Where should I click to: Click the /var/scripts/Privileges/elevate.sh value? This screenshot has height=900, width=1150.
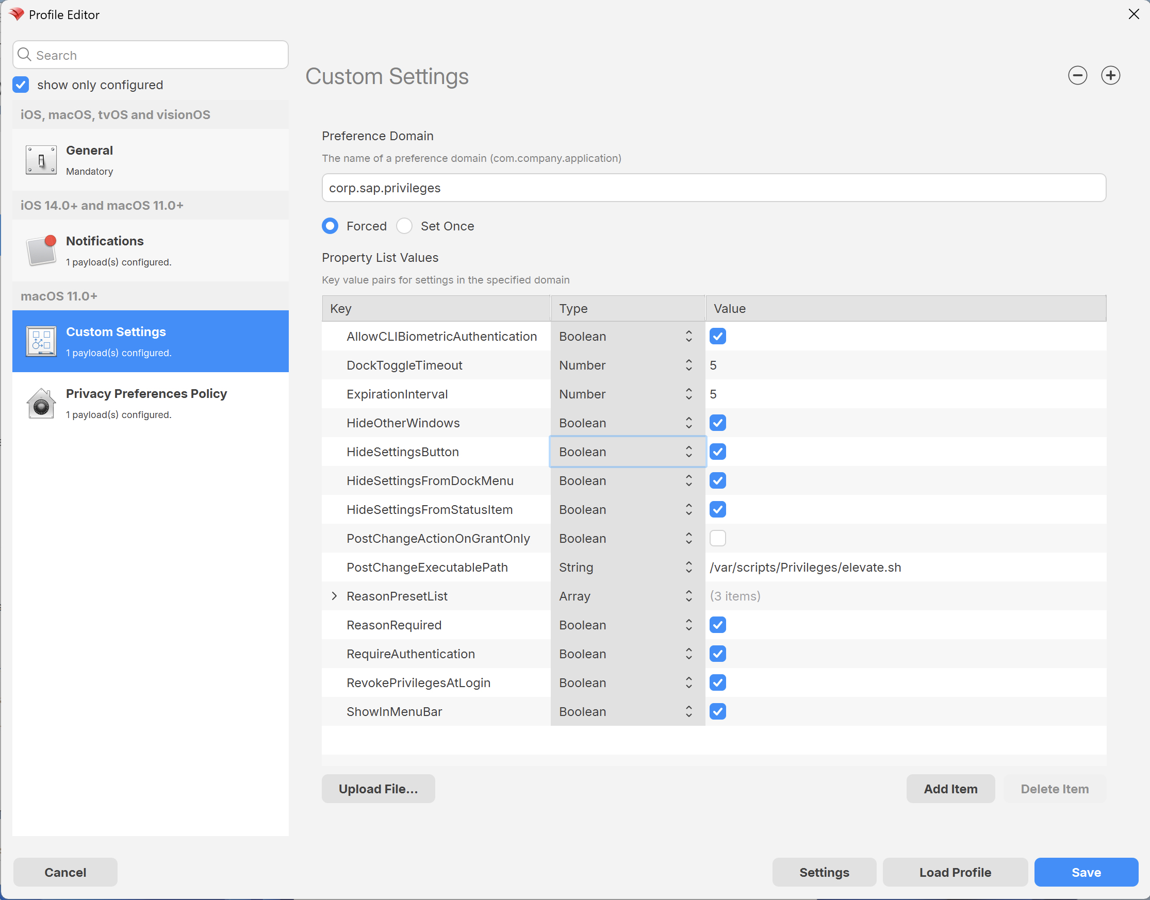tap(806, 567)
